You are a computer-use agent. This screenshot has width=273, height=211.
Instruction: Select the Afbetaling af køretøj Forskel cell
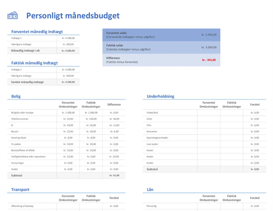click(114, 206)
